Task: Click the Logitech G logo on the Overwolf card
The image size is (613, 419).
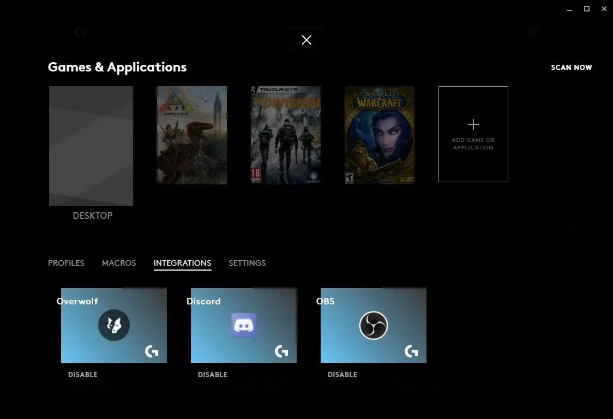Action: (152, 351)
